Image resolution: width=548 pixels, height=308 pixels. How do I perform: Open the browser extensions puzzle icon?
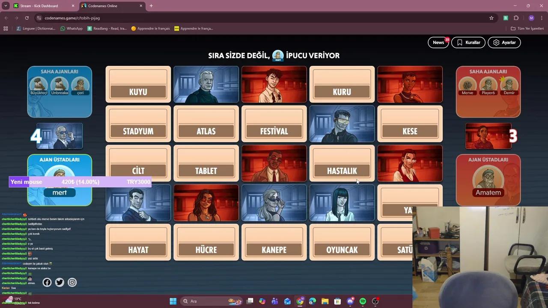tap(516, 18)
